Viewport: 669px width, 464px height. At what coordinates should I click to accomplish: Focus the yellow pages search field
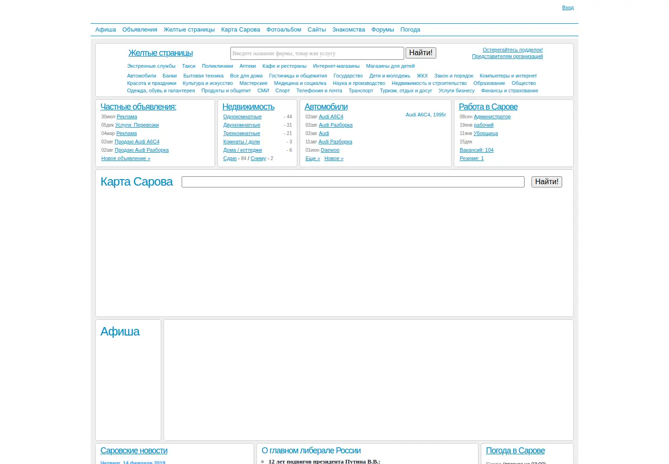pyautogui.click(x=317, y=53)
